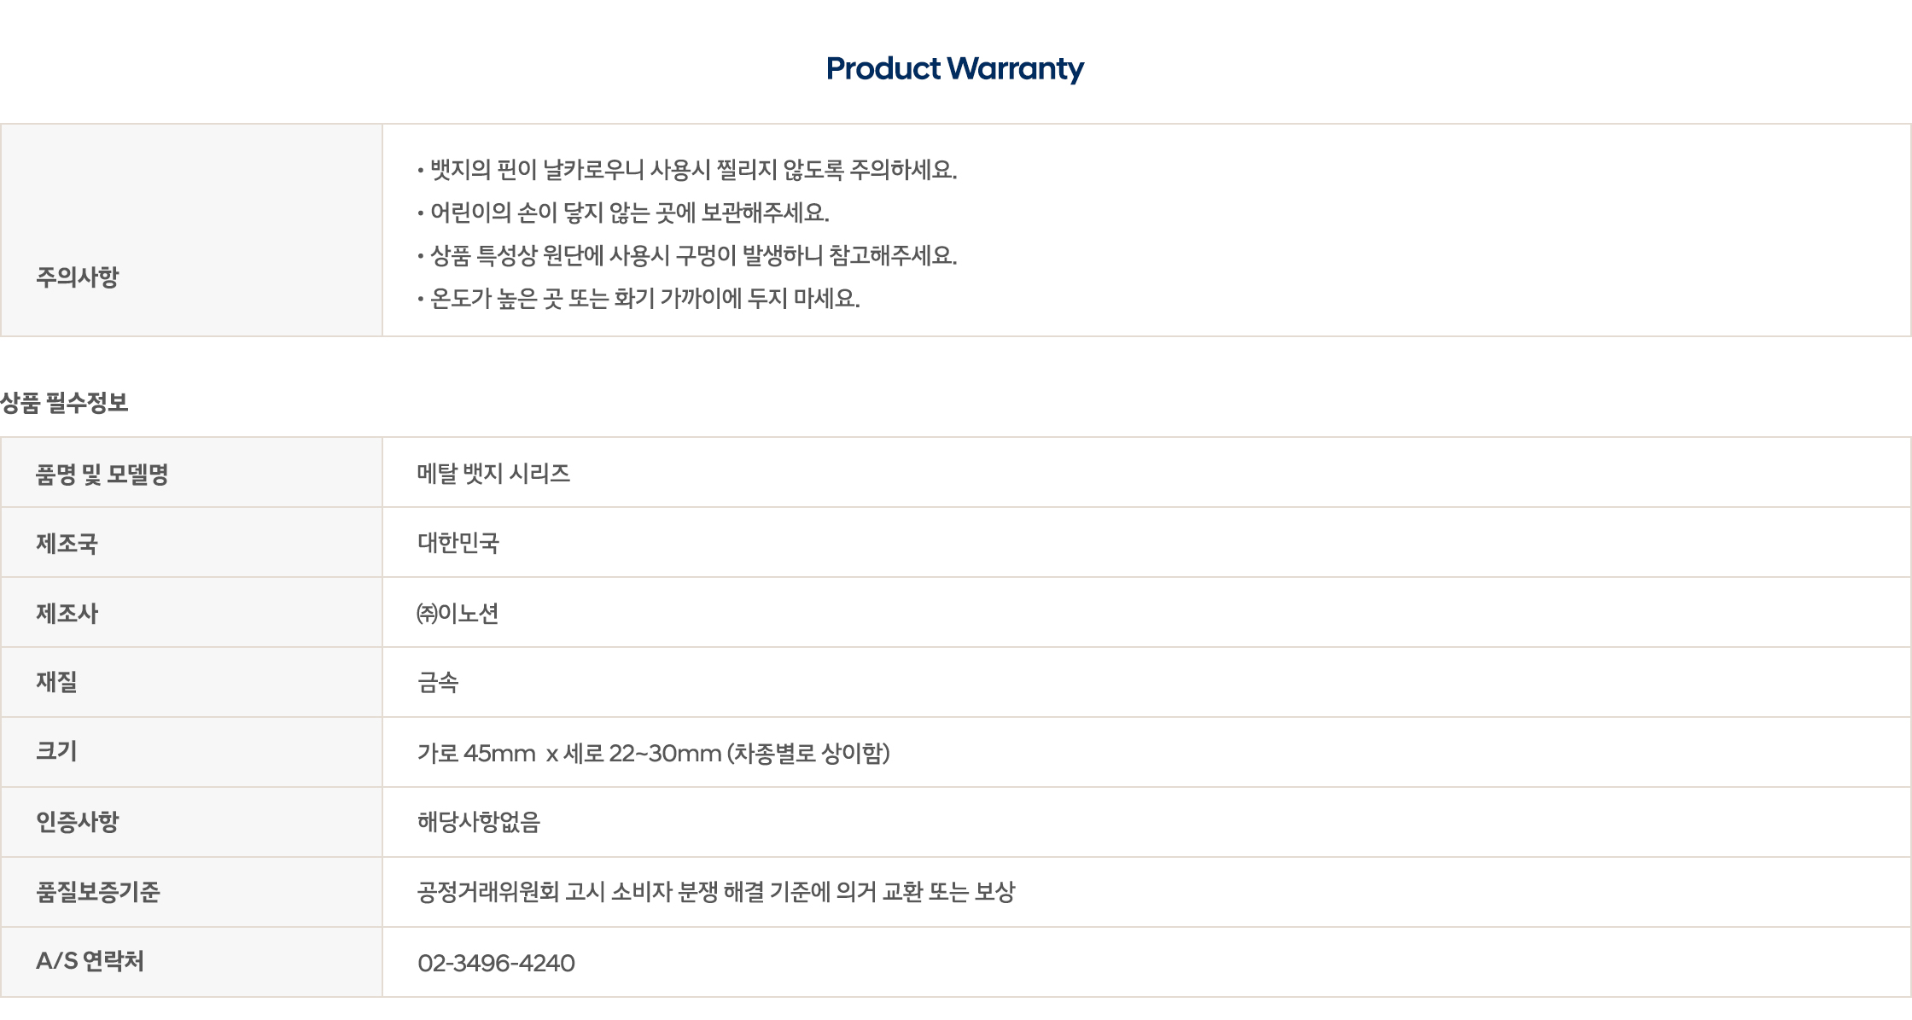Click the high temperature and fire warning line
This screenshot has height=1020, width=1912.
pyautogui.click(x=644, y=298)
